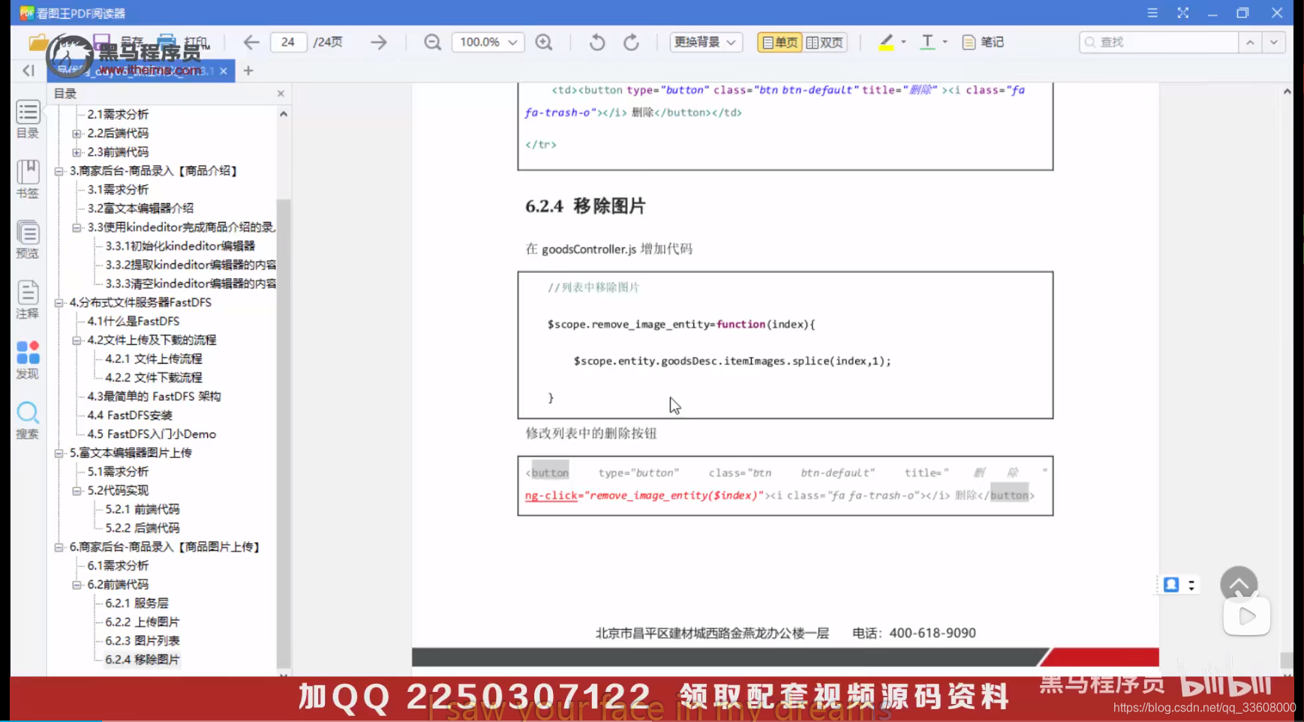Viewport: 1304px width, 722px height.
Task: Select 4.1什么是FastDFS entry
Action: click(x=134, y=321)
